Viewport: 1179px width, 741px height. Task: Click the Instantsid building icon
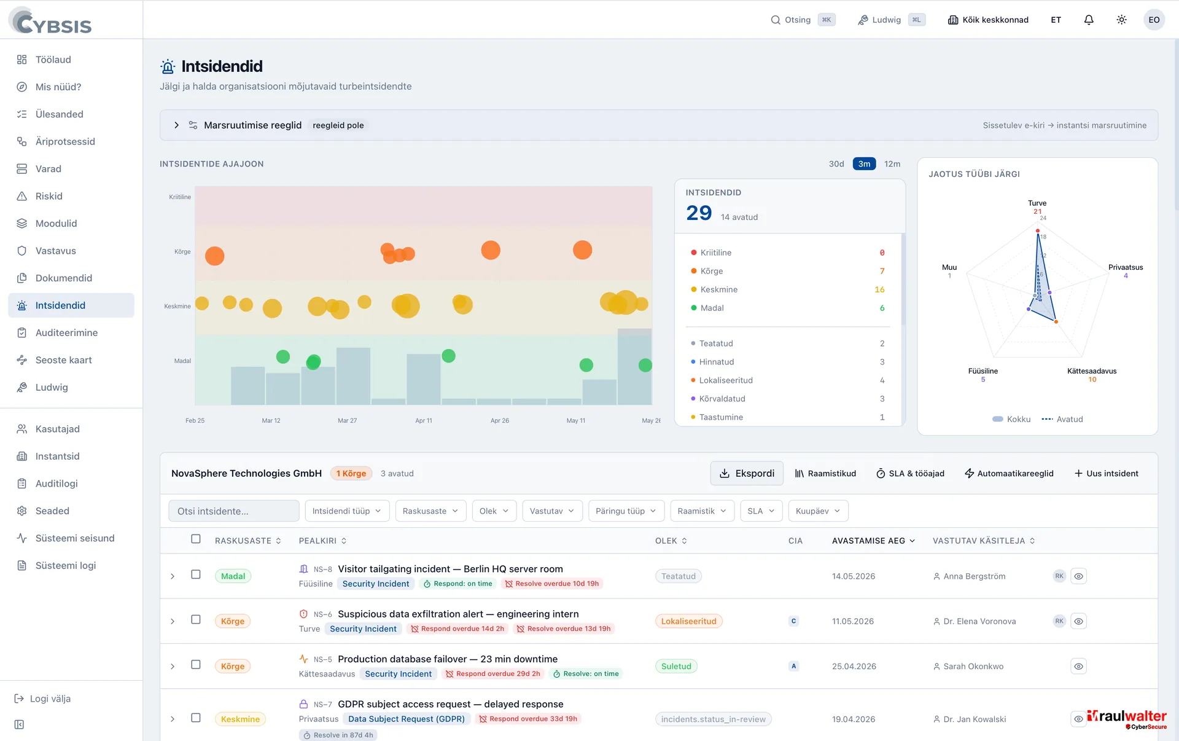click(x=22, y=456)
